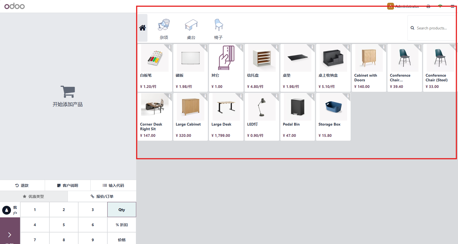Viewport: 458px width, 244px height.
Task: Show product info for 磁板
Action: [x=205, y=47]
